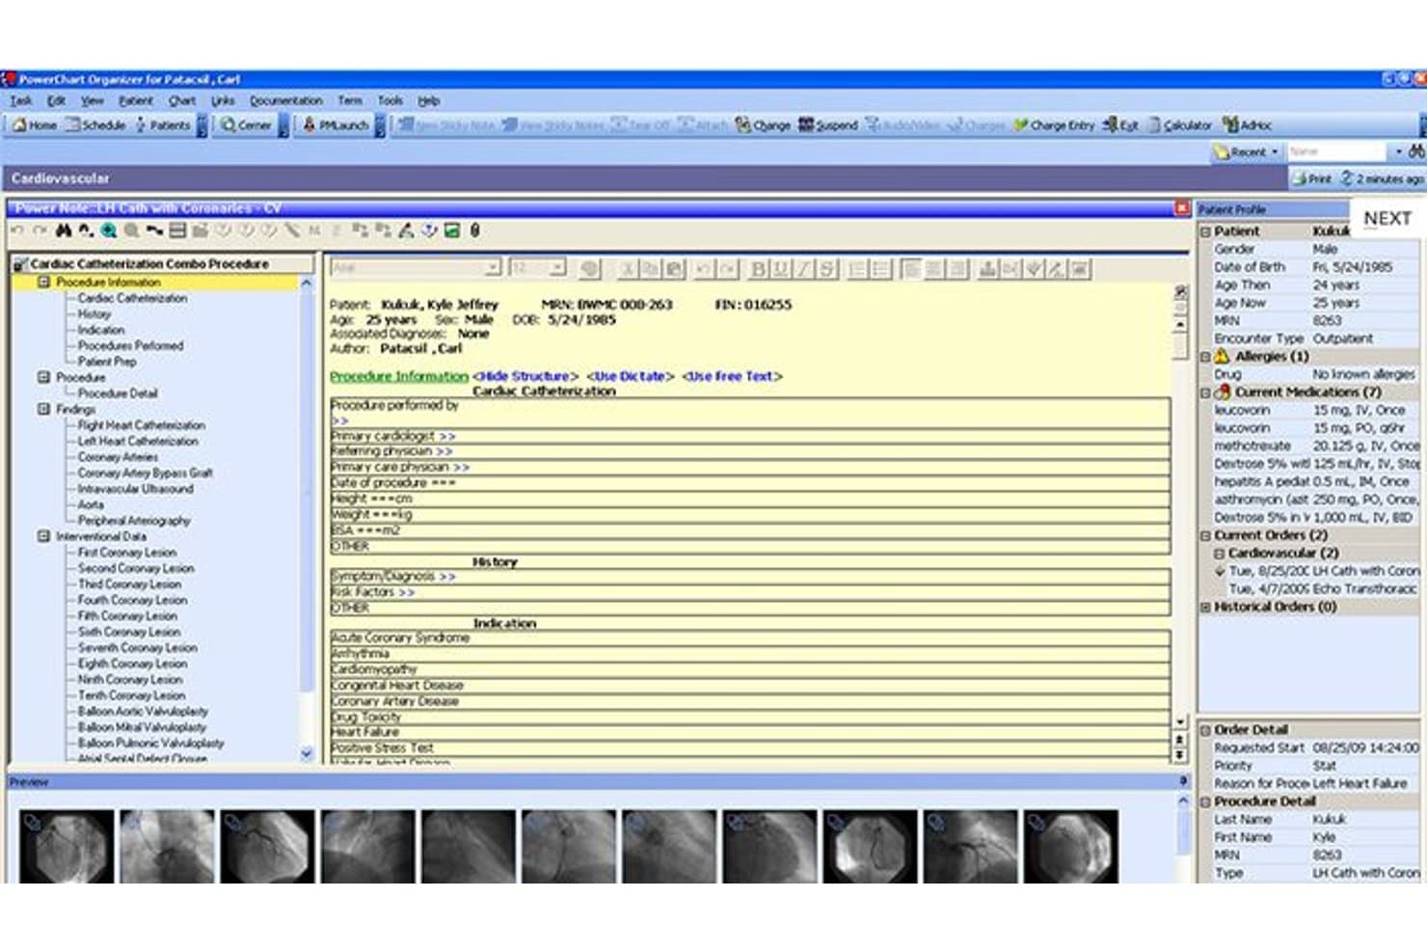Select Coronary Arteries in the tree
1427x952 pixels.
pos(118,457)
